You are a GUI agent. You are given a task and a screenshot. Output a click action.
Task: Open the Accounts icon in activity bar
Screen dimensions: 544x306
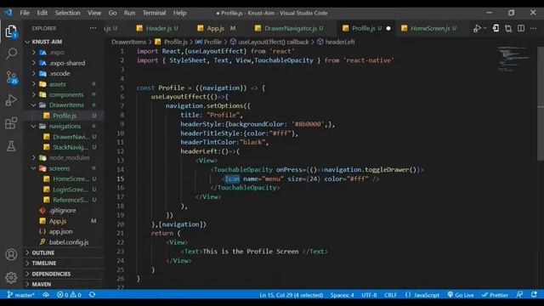tap(11, 254)
